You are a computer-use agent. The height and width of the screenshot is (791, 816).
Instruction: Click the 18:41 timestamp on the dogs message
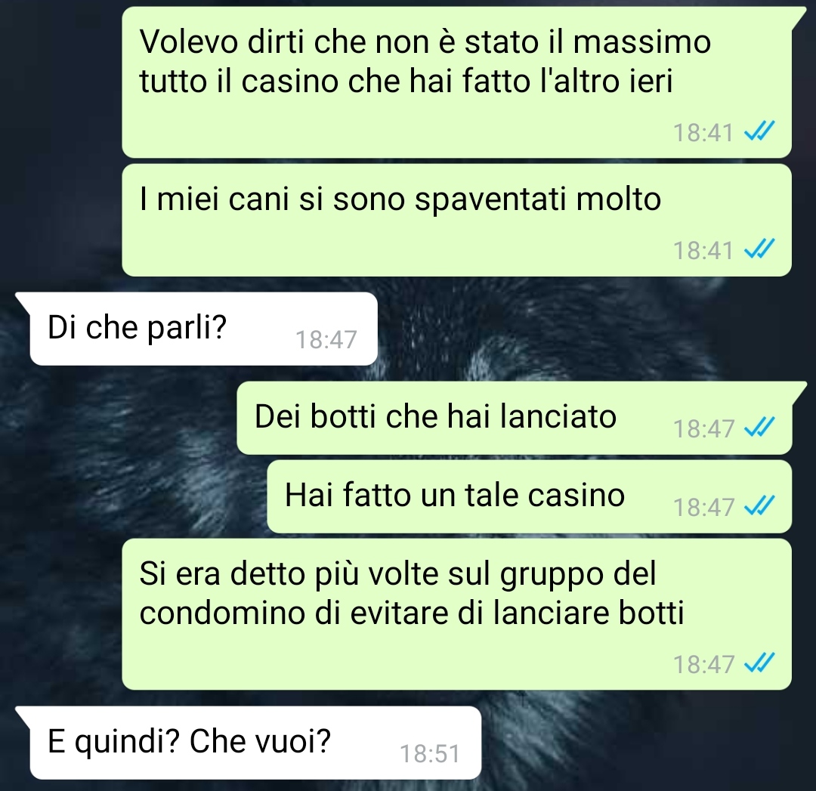703,250
